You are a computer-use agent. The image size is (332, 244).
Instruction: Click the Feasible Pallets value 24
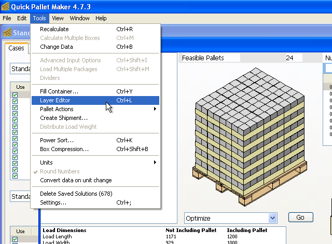tap(289, 58)
